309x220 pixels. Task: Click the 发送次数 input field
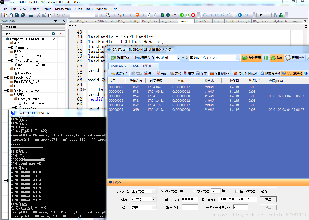pyautogui.click(x=190, y=207)
